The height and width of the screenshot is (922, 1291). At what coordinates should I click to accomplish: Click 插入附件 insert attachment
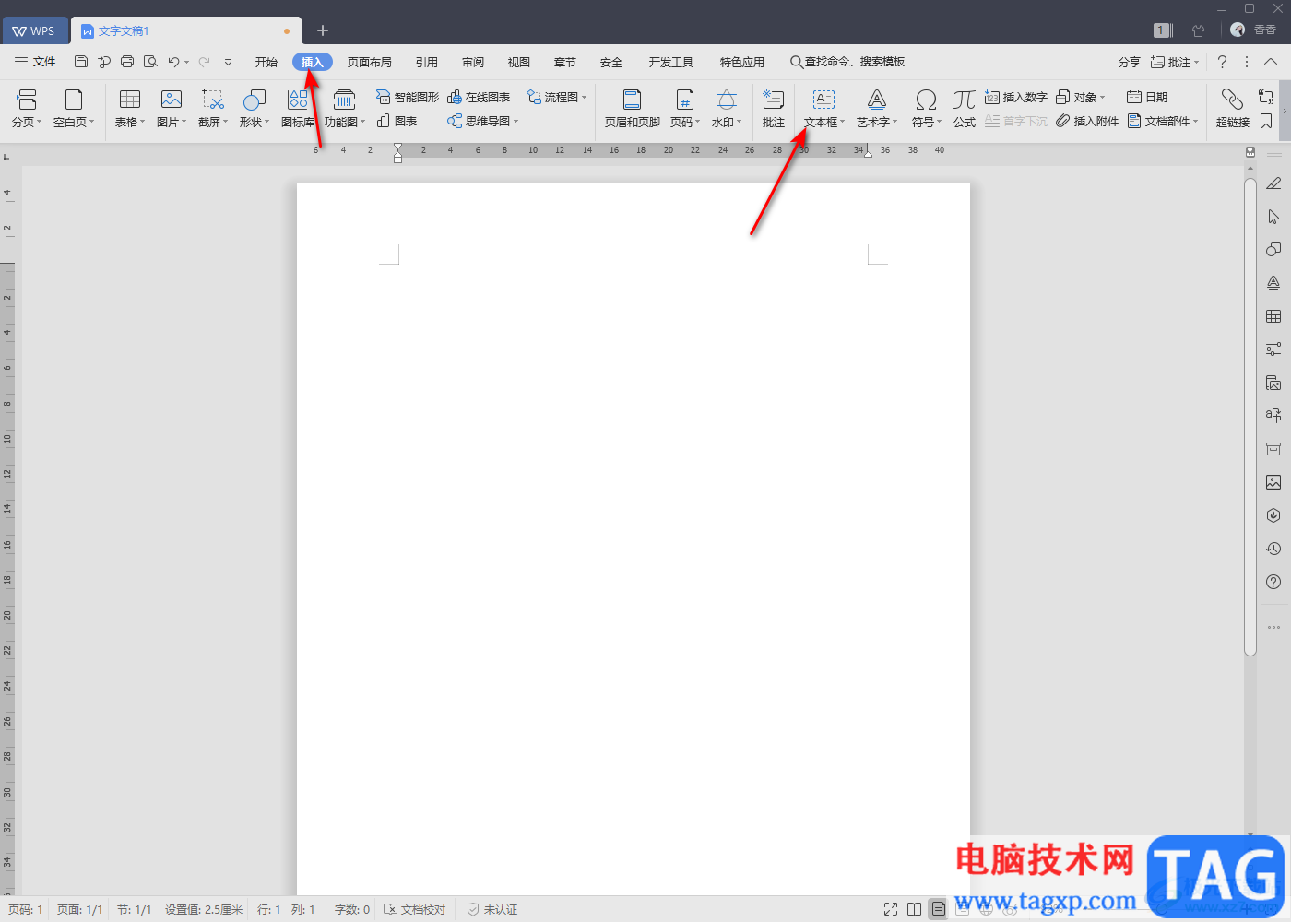[1087, 121]
